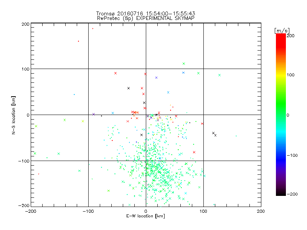Click the y-axis tick label "-100"
The image size is (307, 230).
click(x=24, y=161)
